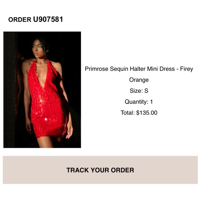Click the Orange color name line
This screenshot has height=198, width=198.
[x=139, y=80]
